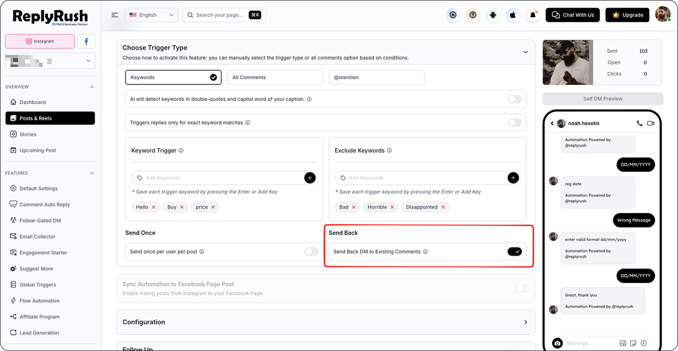
Task: Show info for AI keyword detection
Action: tap(309, 99)
